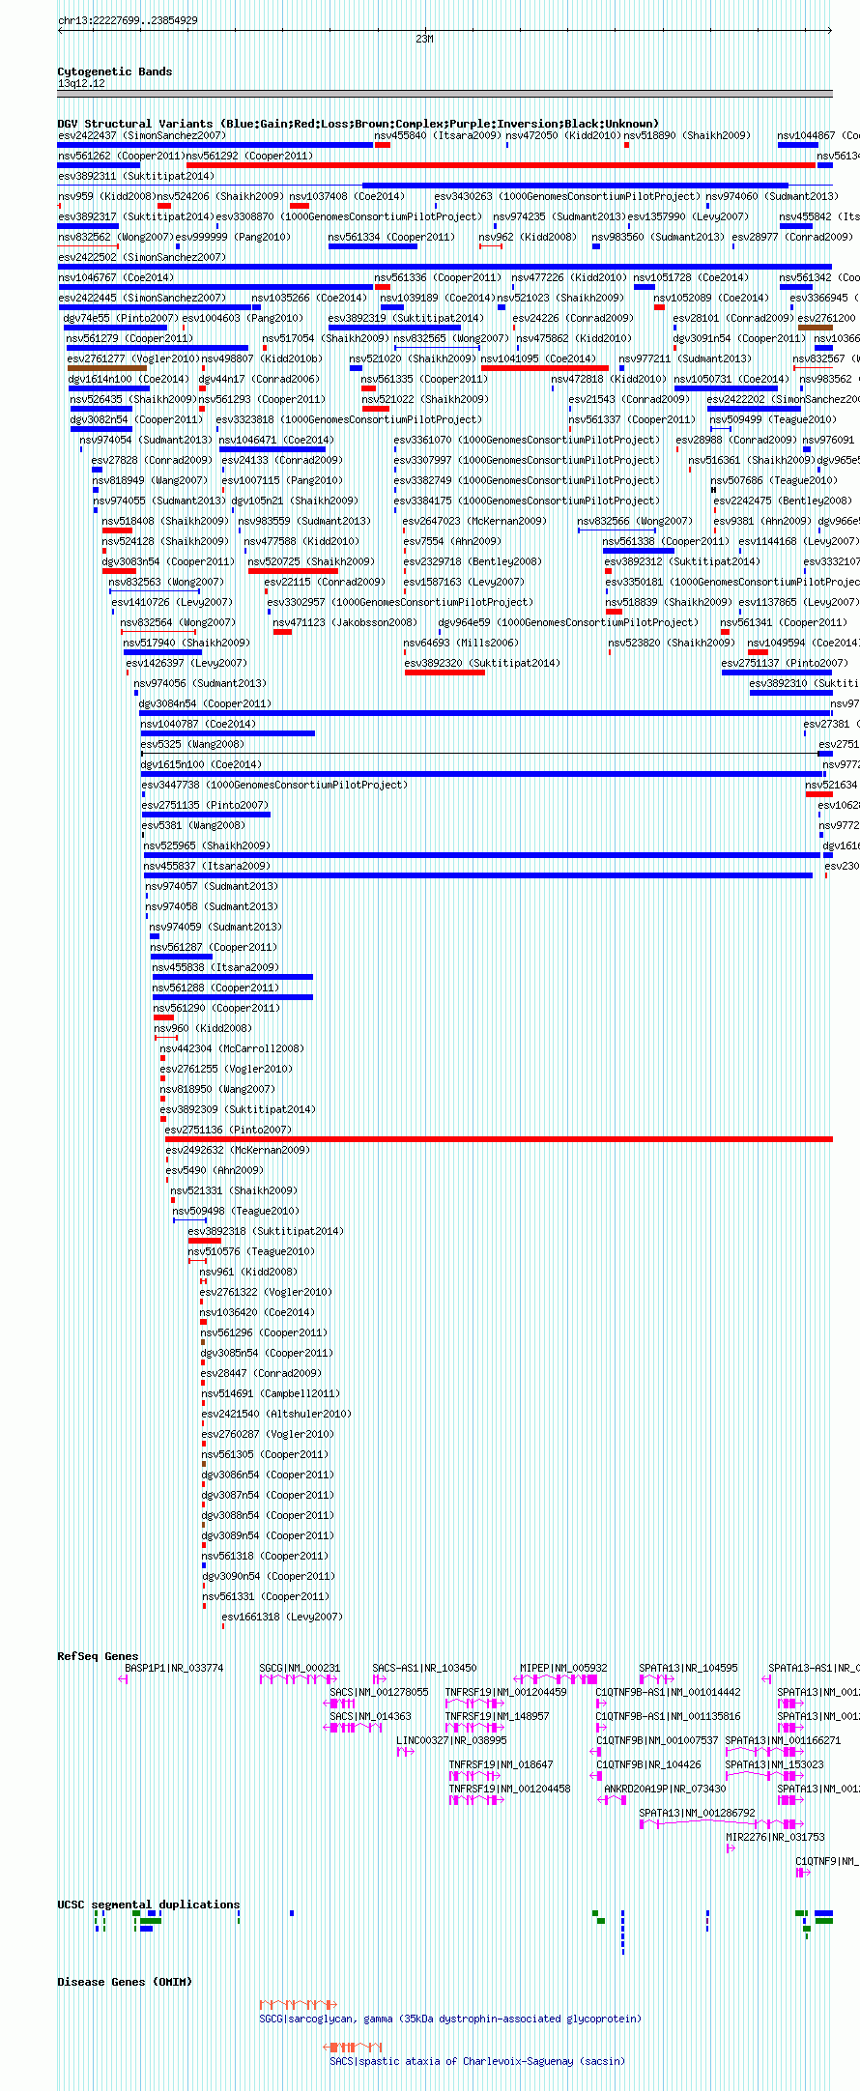This screenshot has width=860, height=2091.
Task: Open gene BASP1P1|NR_033774
Action: 174,1668
